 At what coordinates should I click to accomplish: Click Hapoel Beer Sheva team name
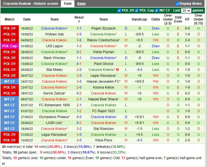click(x=103, y=99)
